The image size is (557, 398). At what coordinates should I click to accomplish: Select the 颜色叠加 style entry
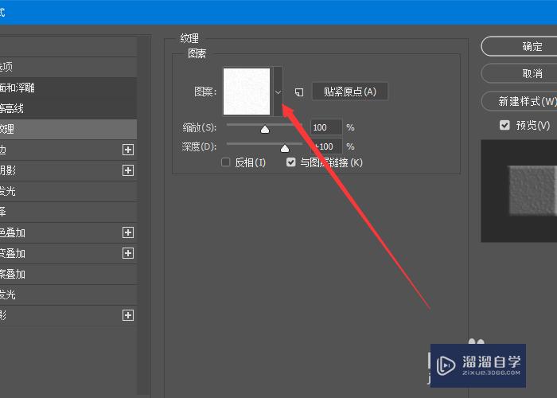coord(68,232)
